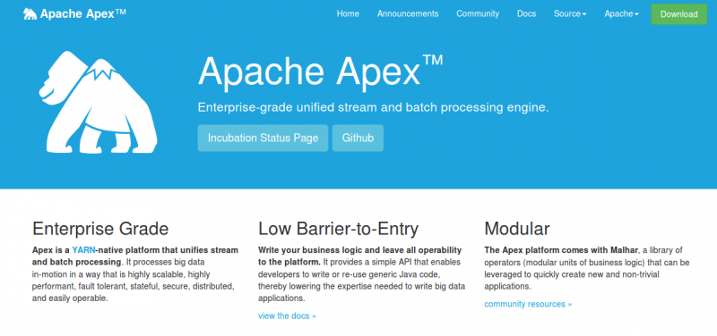
Task: Open the Github button link
Action: click(x=358, y=139)
